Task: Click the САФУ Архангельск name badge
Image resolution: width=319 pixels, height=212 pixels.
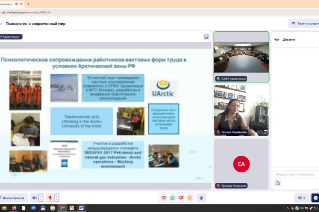Action: pos(231,78)
